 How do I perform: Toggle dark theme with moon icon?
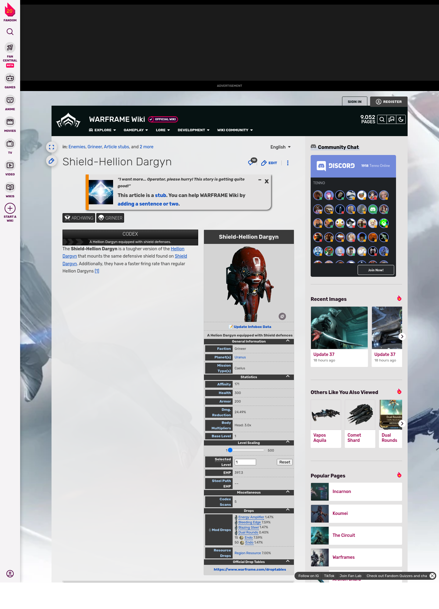(401, 119)
